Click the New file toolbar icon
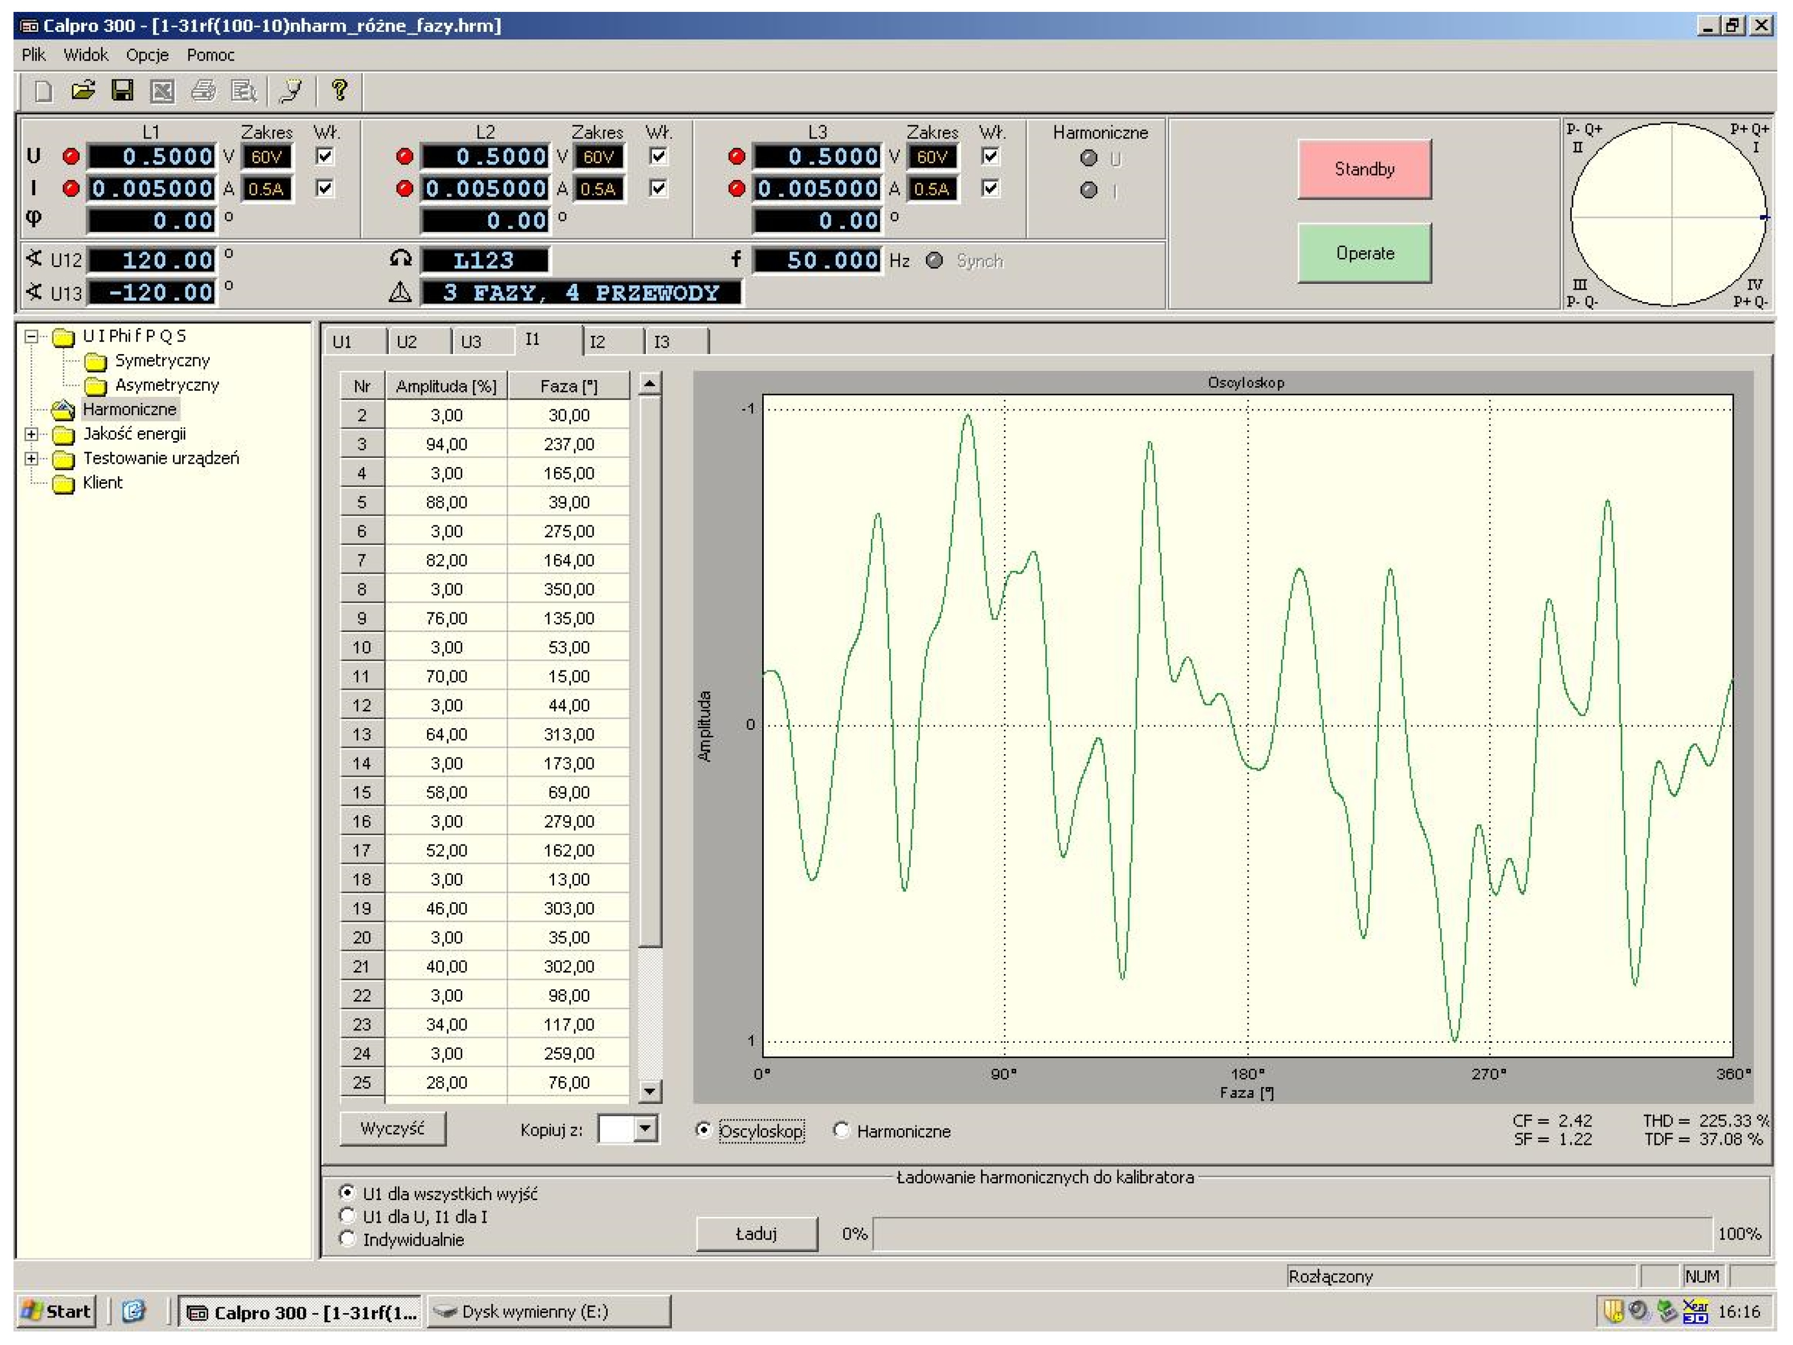 pos(43,91)
